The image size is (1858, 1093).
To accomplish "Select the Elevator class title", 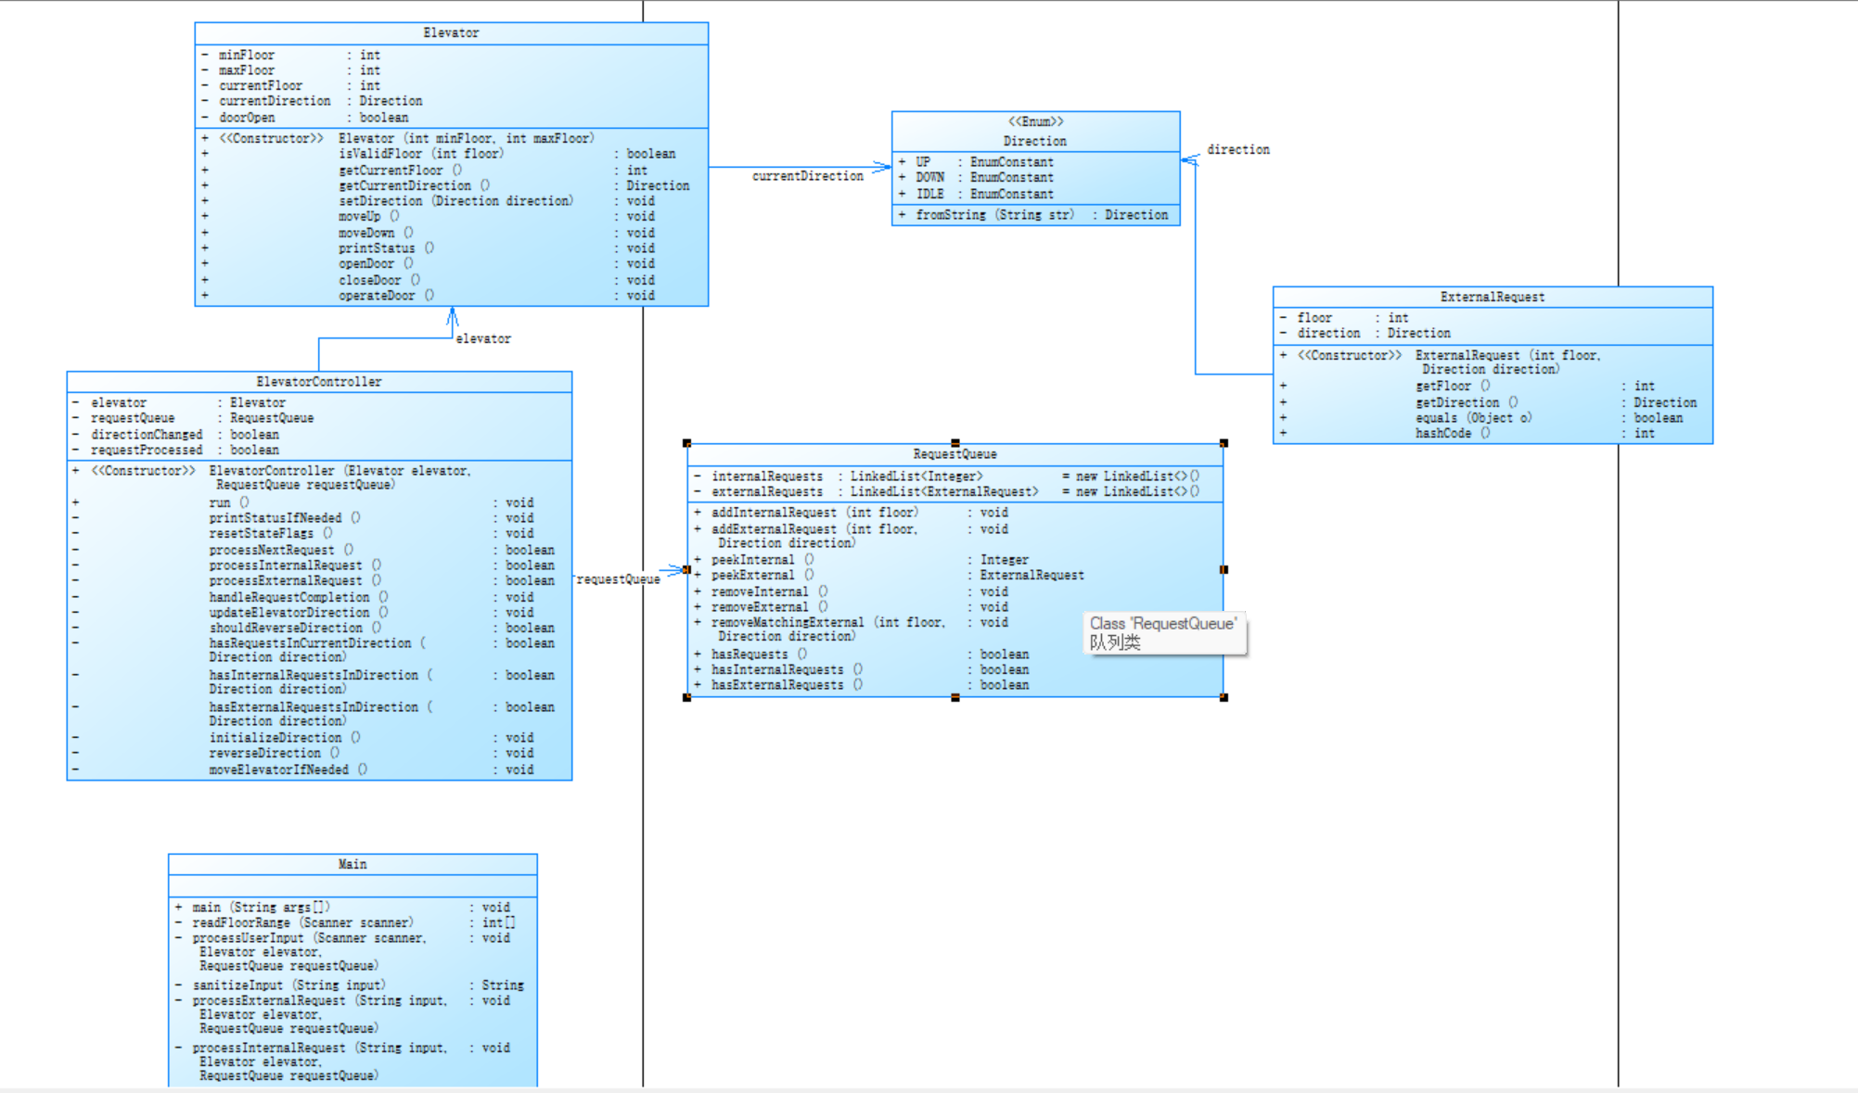I will tap(451, 32).
